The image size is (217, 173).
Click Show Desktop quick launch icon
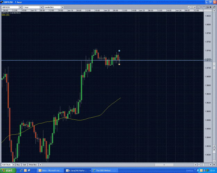29,171
